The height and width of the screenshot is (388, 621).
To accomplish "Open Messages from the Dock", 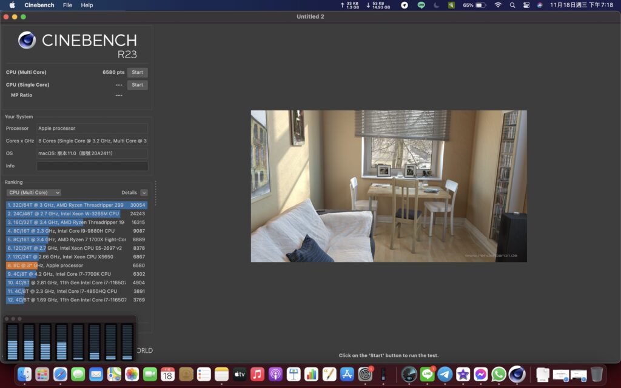I will pos(78,374).
